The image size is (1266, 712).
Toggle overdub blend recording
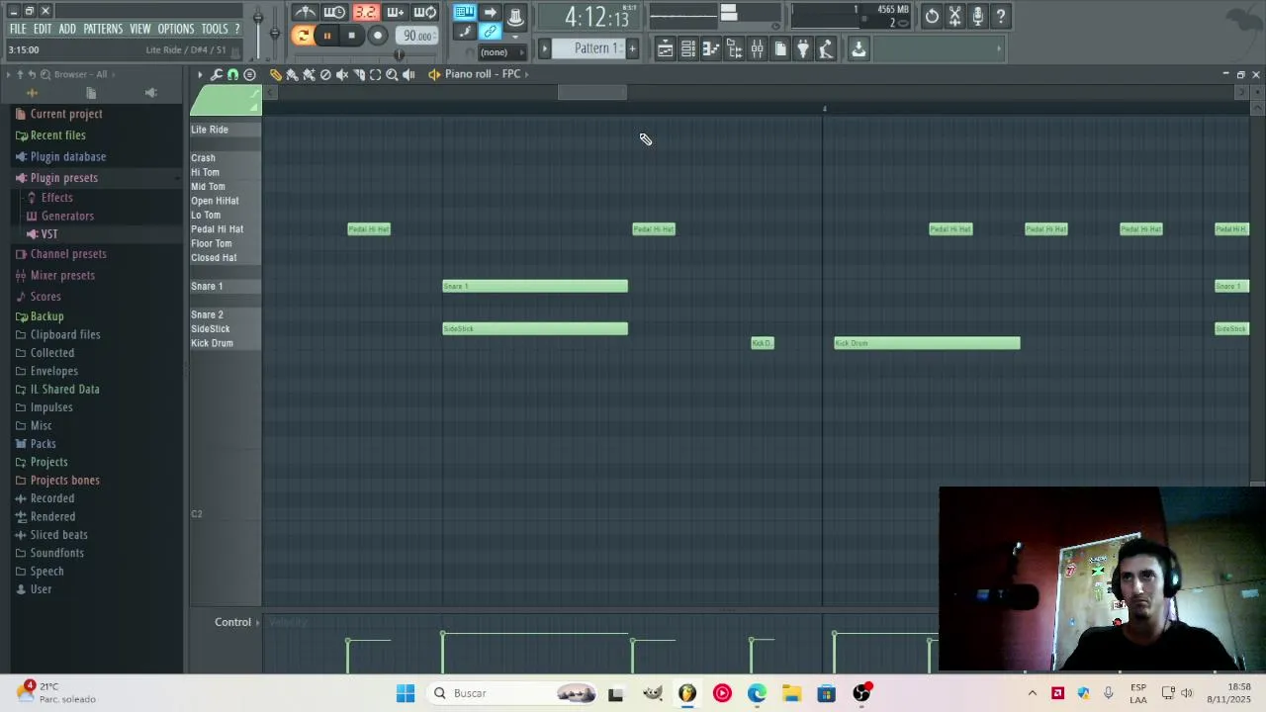[395, 13]
